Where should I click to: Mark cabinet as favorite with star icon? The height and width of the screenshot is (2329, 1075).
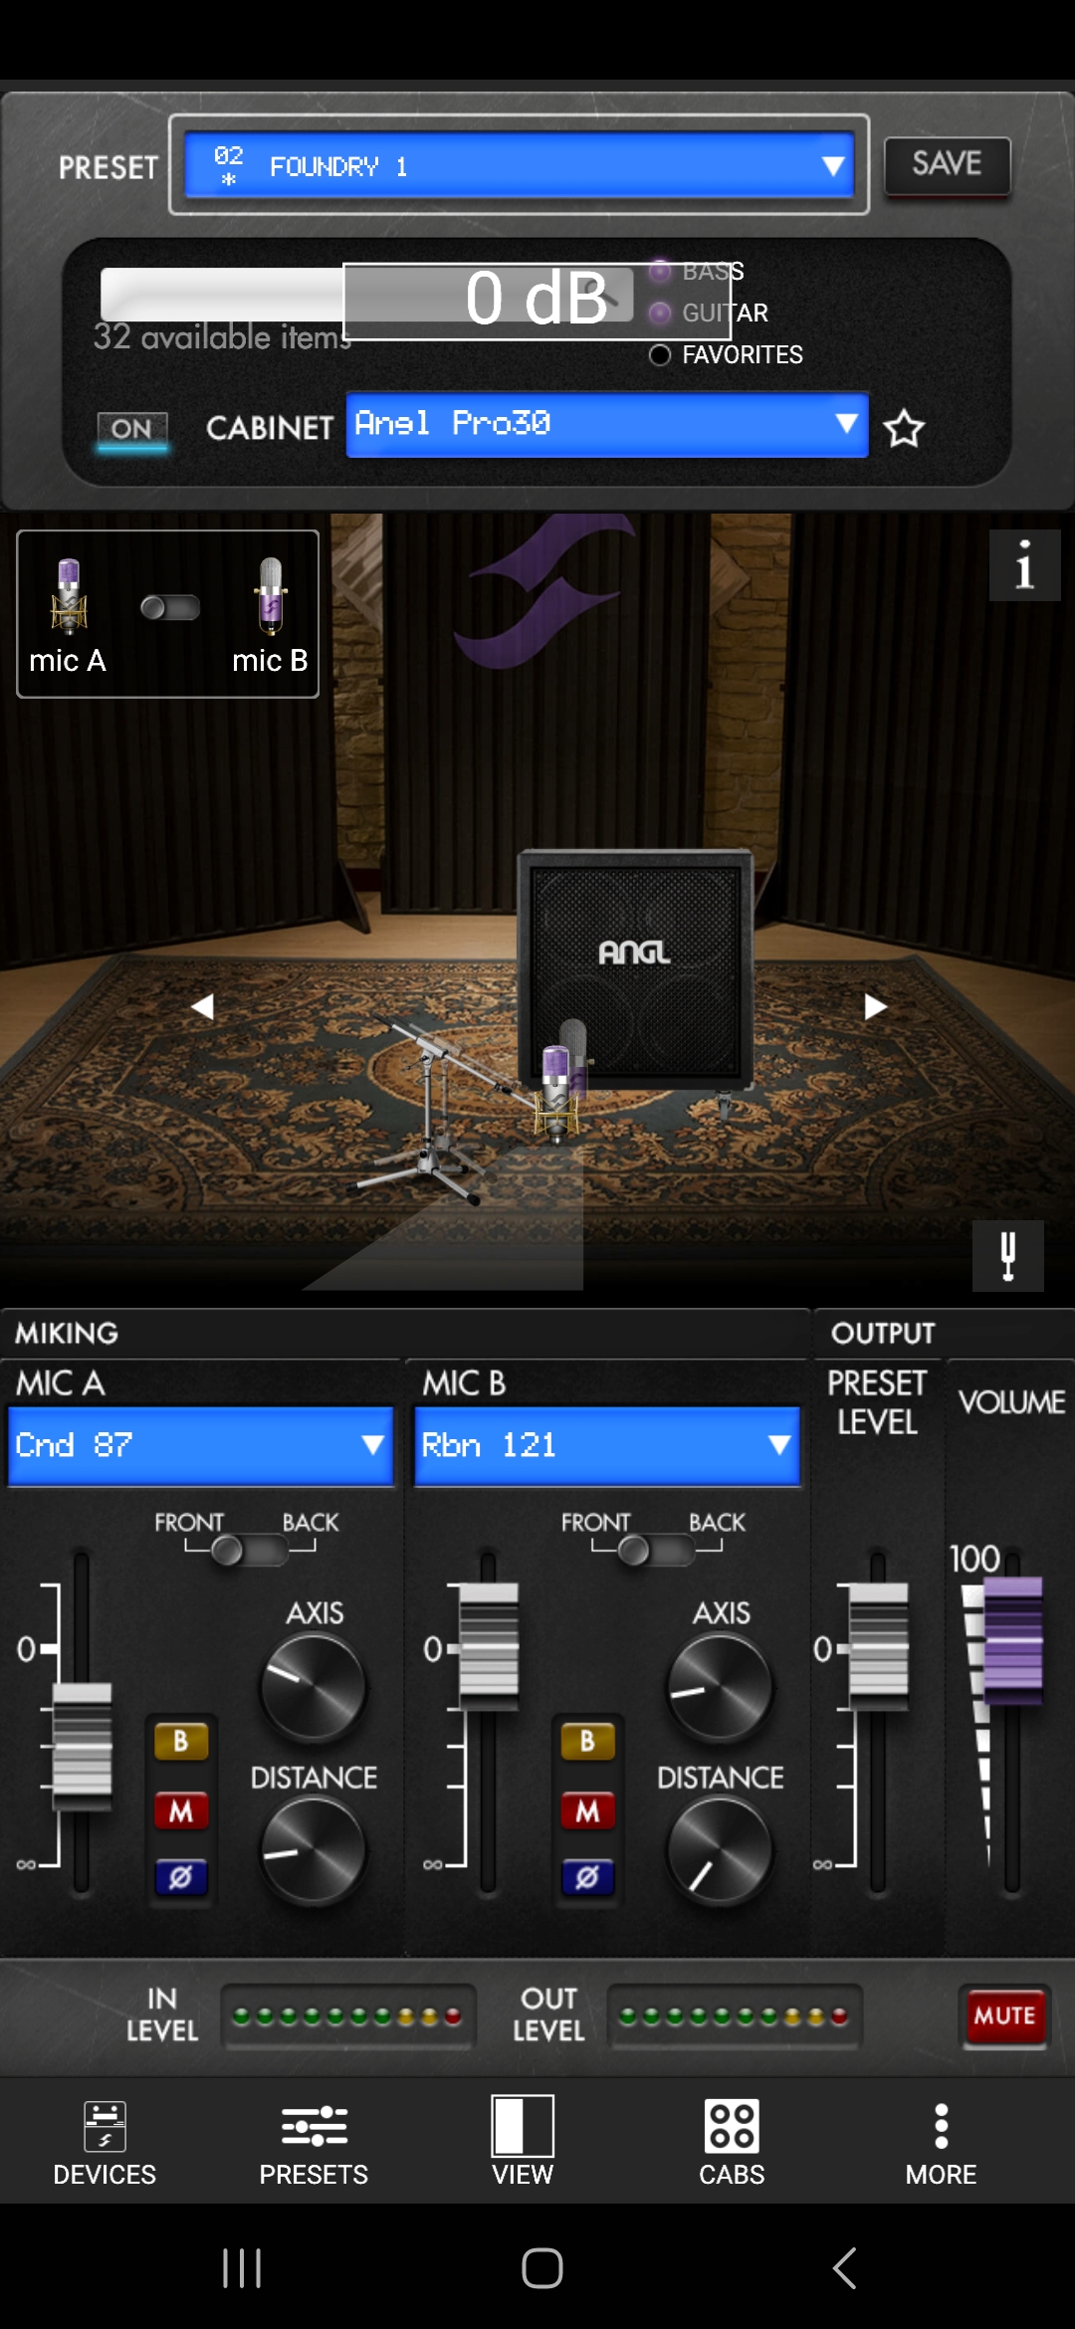(904, 428)
